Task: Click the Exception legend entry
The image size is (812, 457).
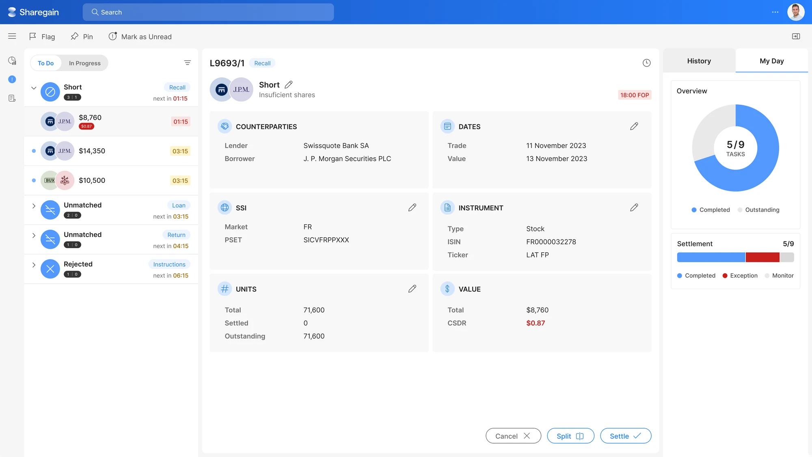Action: 740,275
